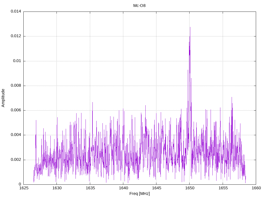Click the x-axis tick label 1630
Viewport: 263px width, 197px height.
point(57,188)
